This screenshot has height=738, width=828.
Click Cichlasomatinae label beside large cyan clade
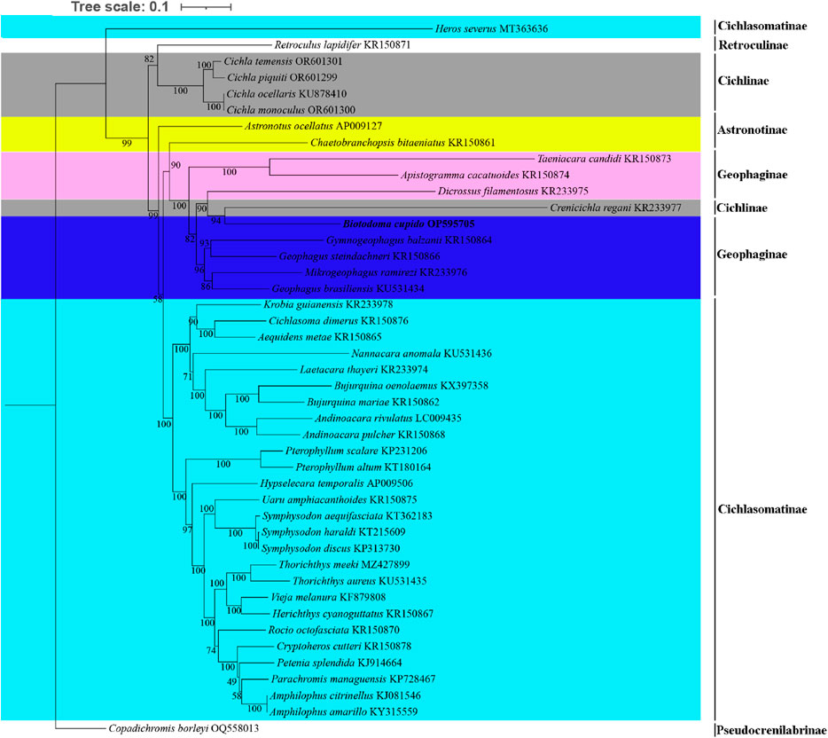pyautogui.click(x=762, y=509)
